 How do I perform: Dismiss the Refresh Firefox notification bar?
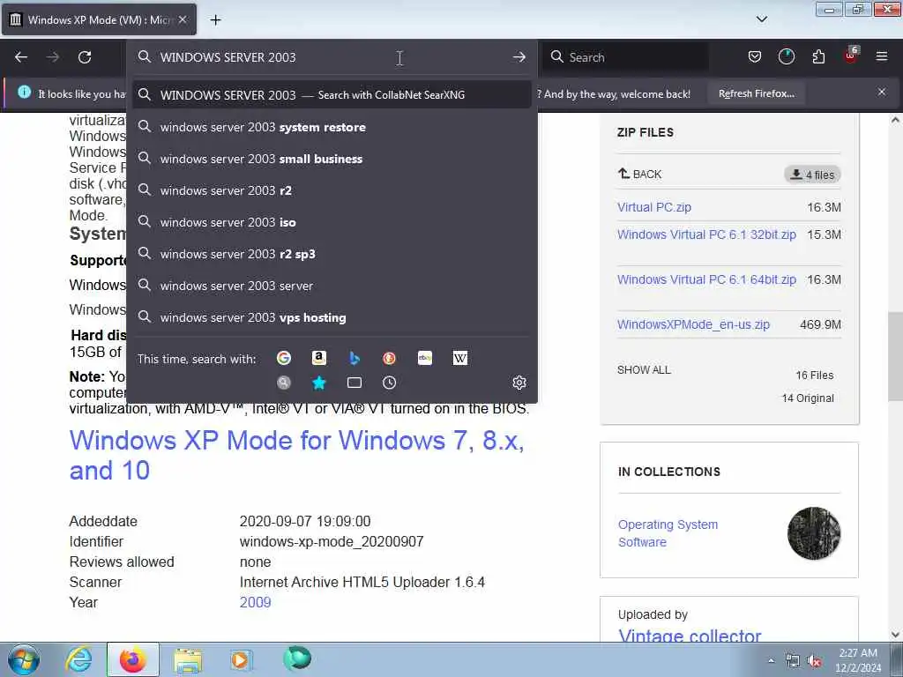[881, 92]
